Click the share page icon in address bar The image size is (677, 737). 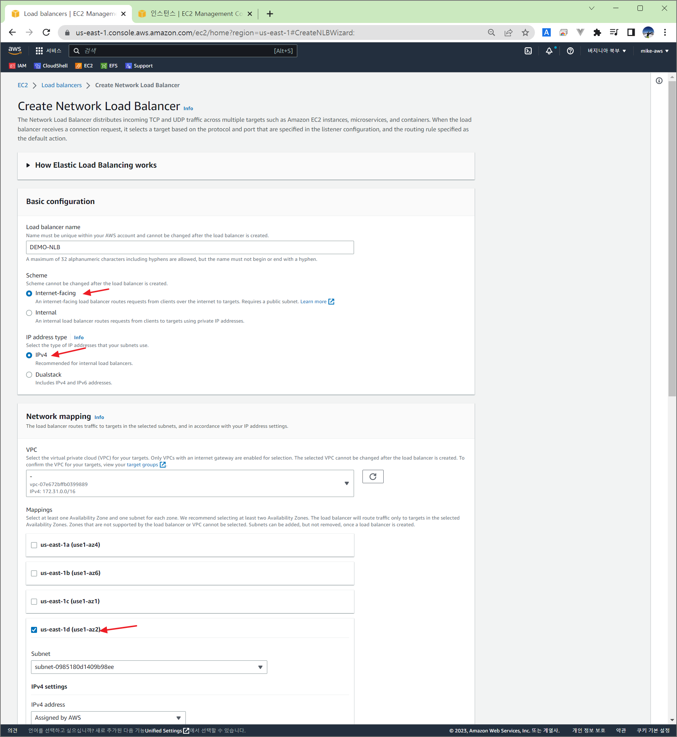(x=508, y=32)
